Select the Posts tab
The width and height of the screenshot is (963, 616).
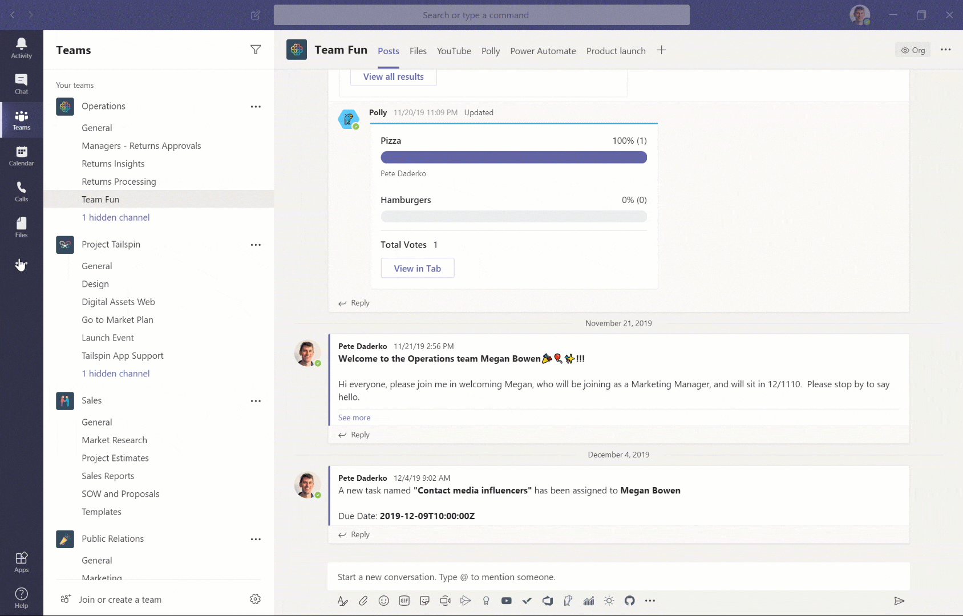tap(389, 51)
